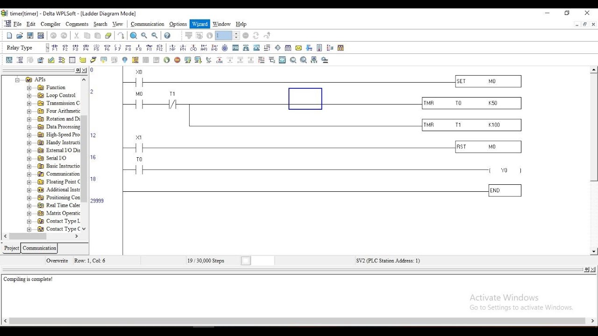Select the SET M0 instruction block
The image size is (598, 336).
[488, 81]
